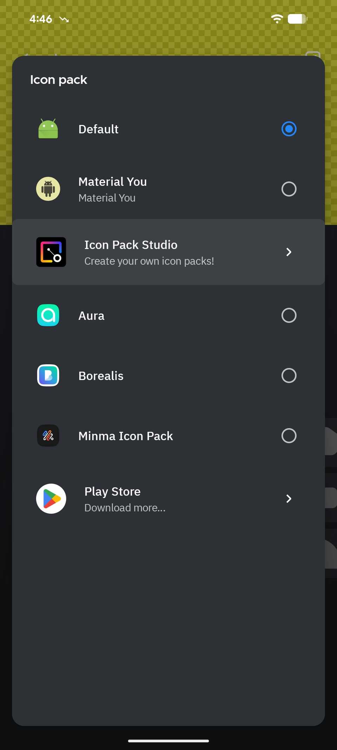Tap the green Android Default icon
This screenshot has width=337, height=750.
pyautogui.click(x=48, y=129)
